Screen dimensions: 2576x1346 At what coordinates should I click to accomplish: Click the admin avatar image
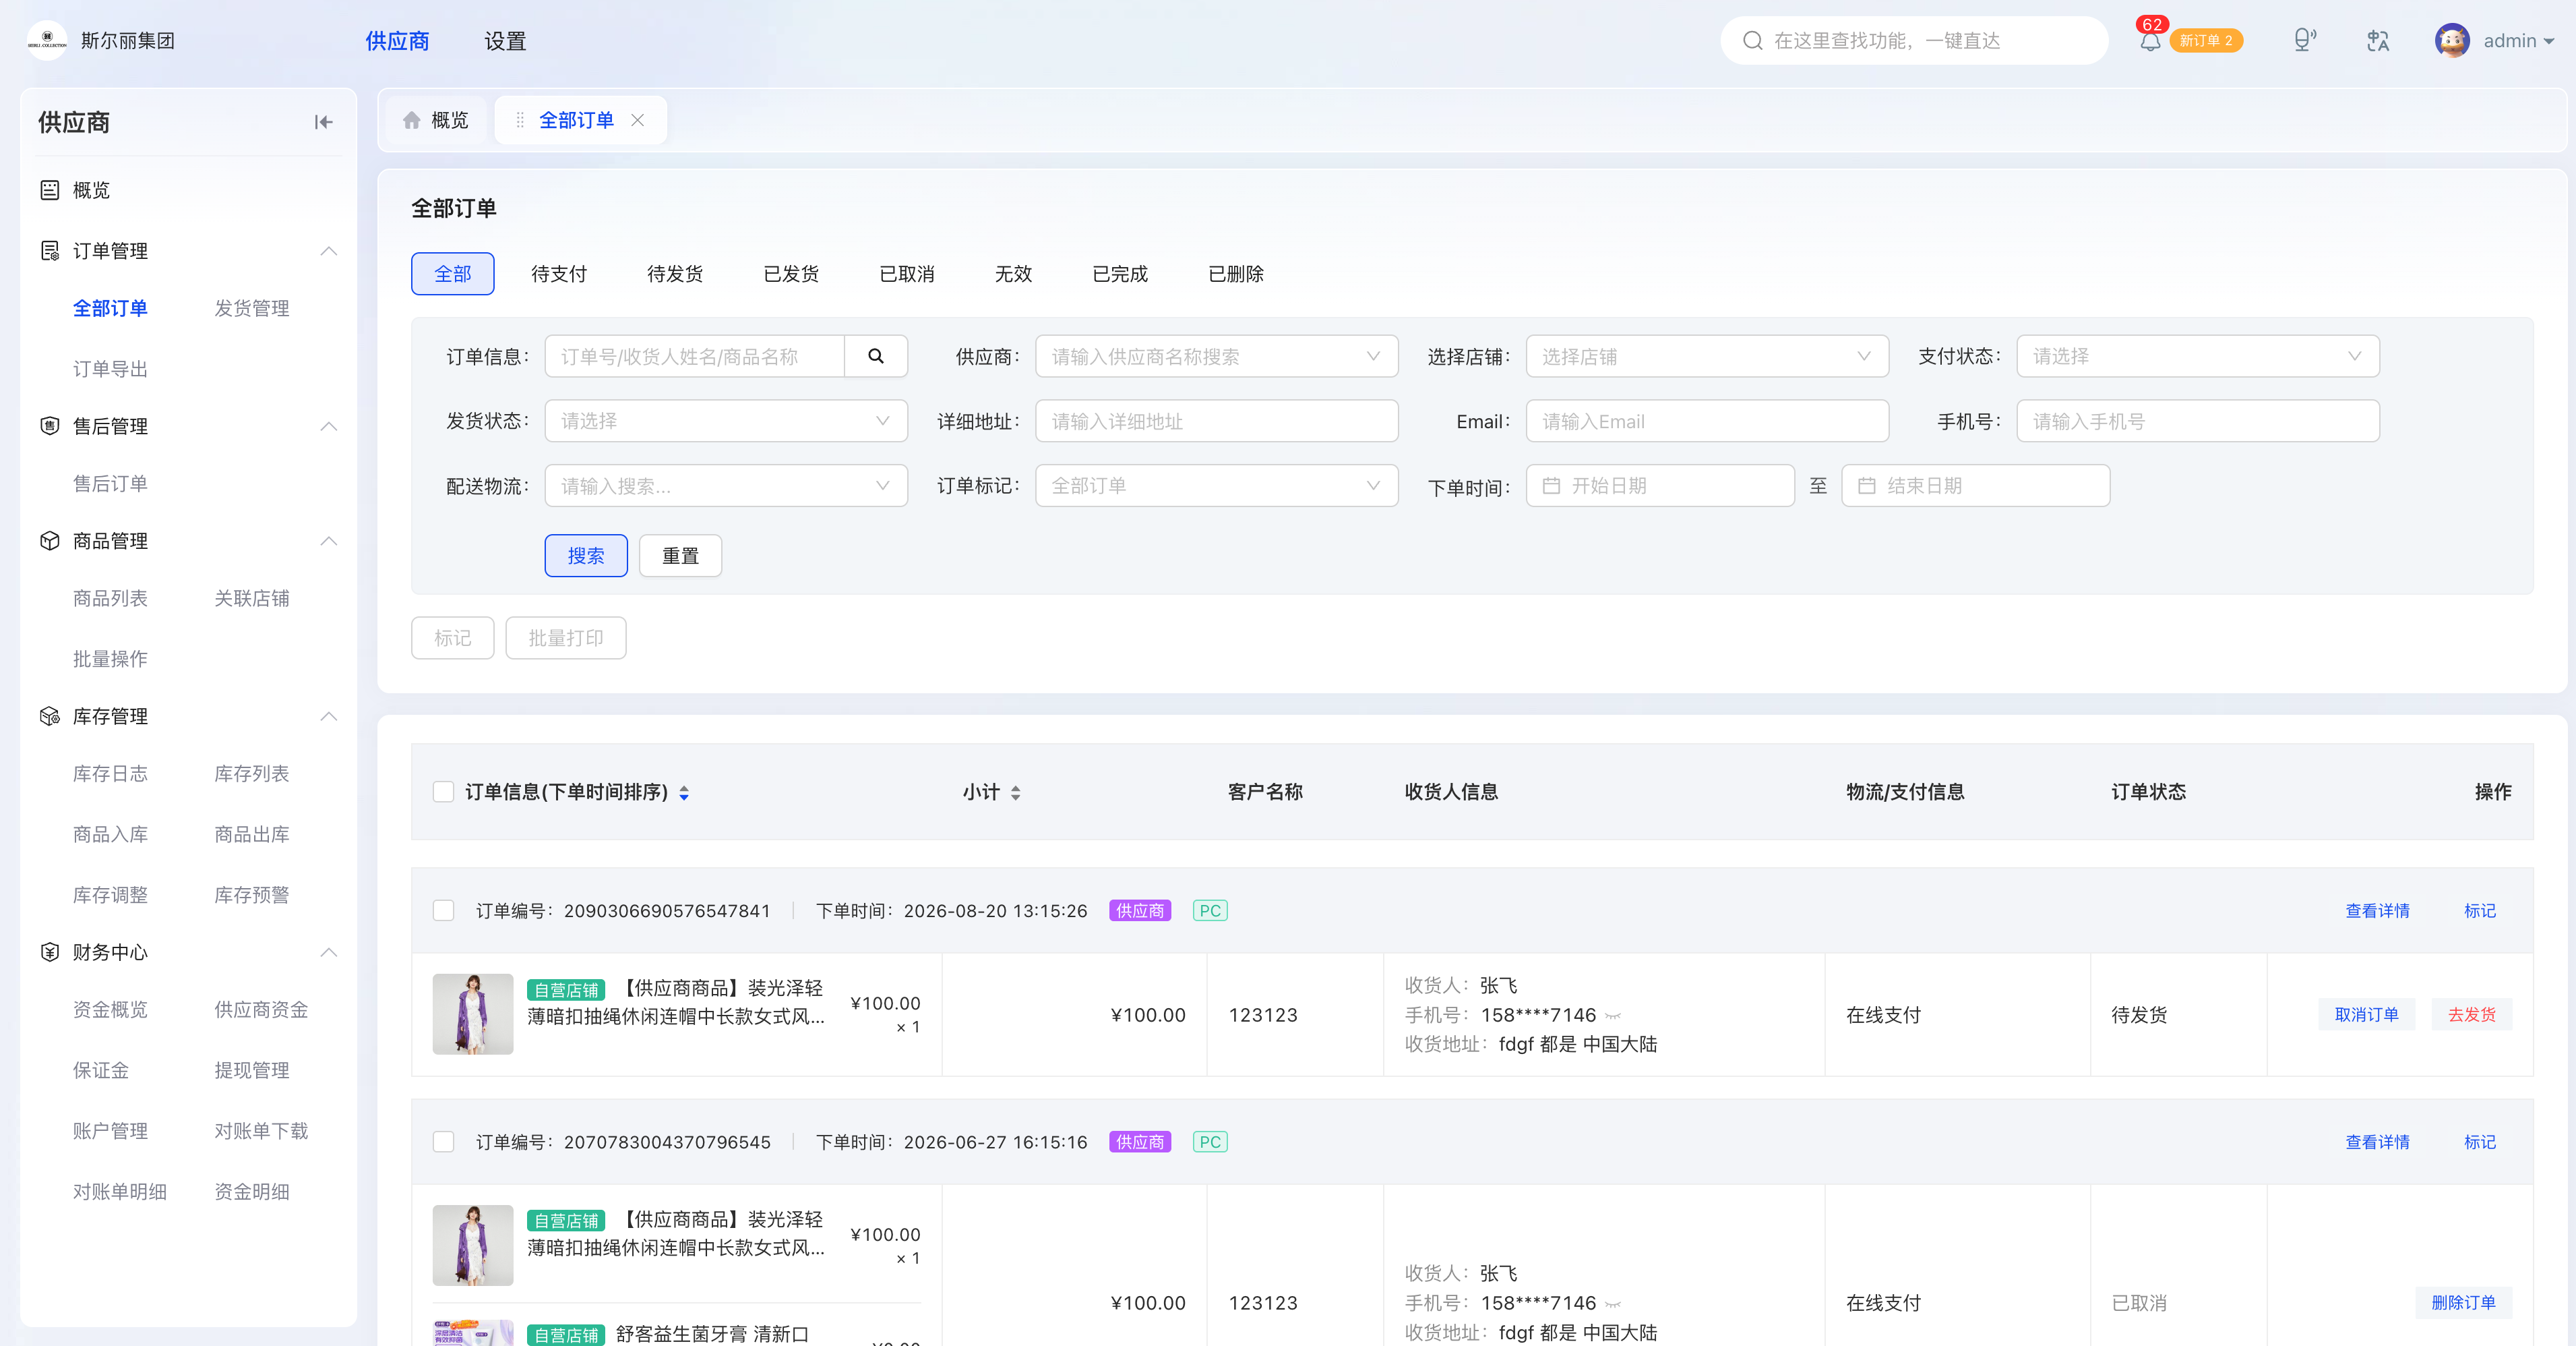(2452, 41)
